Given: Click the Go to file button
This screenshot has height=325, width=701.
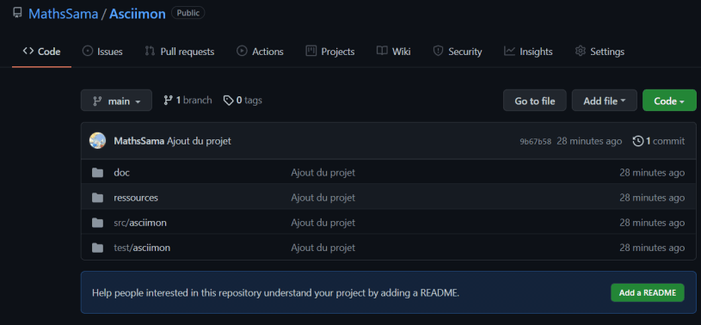Looking at the screenshot, I should point(535,101).
